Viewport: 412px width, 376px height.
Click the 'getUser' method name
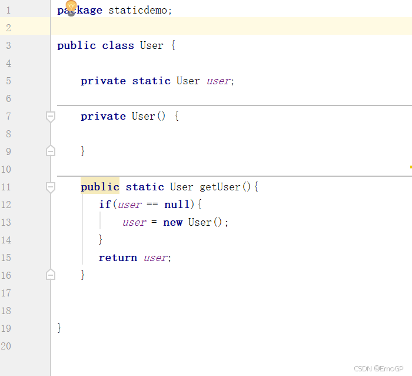click(220, 187)
